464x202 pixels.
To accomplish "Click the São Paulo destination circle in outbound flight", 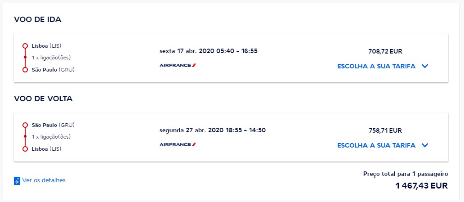I will tap(25, 70).
